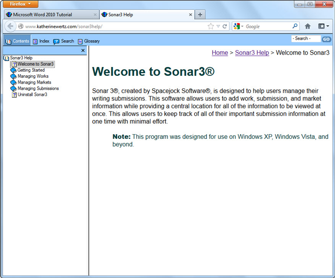Follow the Home breadcrumb link
The width and height of the screenshot is (335, 278).
220,53
